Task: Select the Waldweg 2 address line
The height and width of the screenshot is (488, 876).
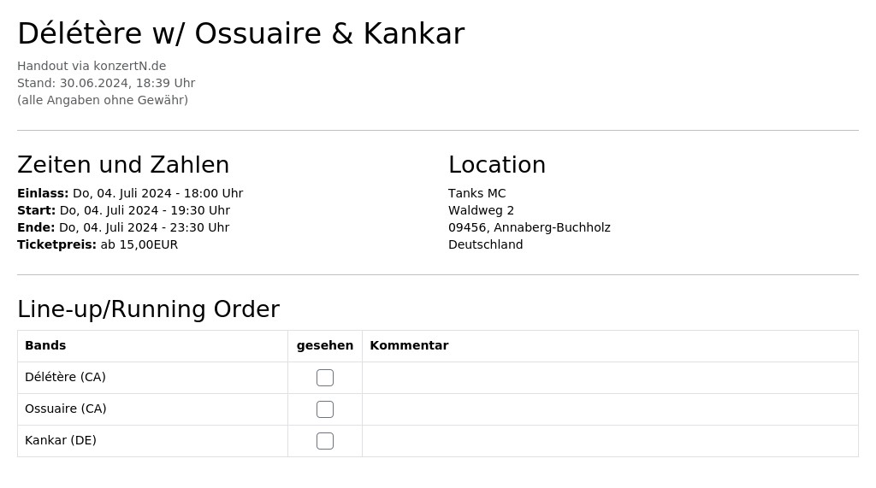Action: 481,210
